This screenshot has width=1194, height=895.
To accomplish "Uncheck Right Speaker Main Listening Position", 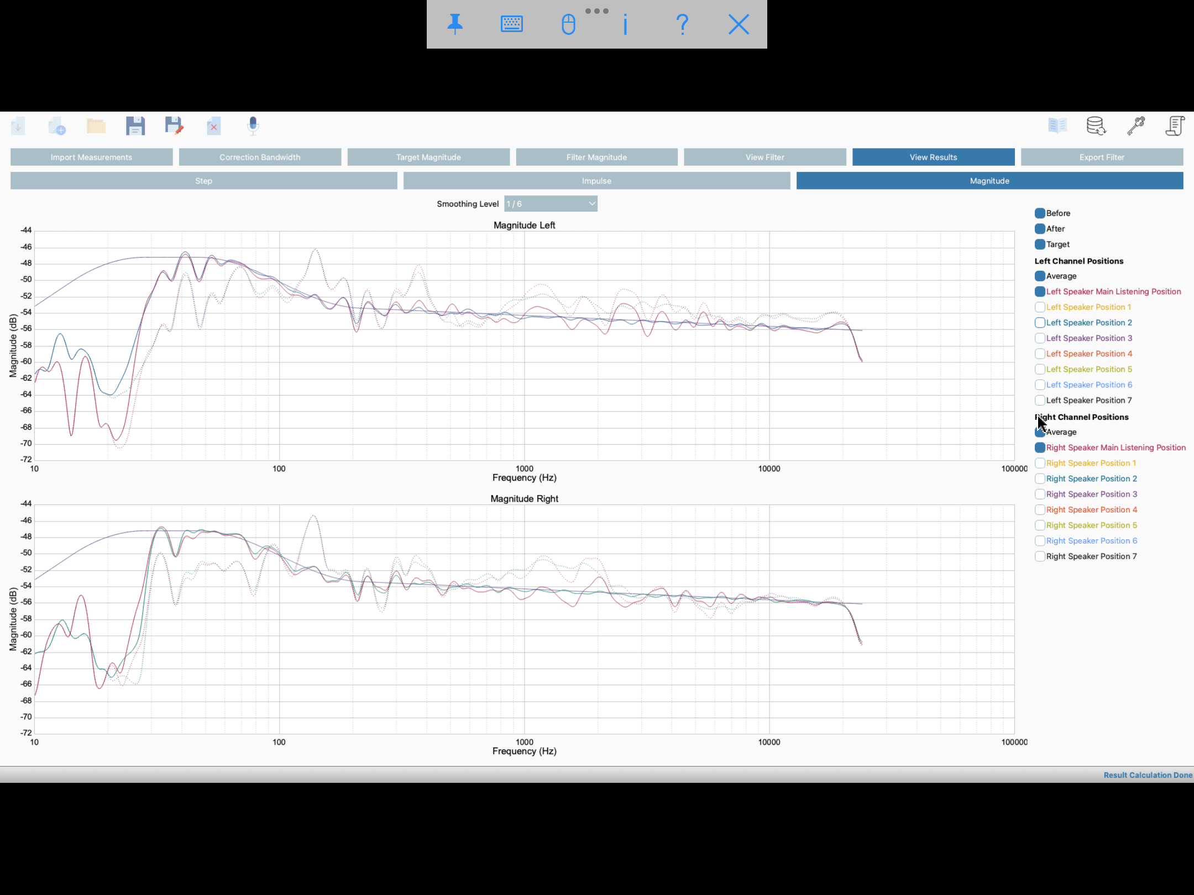I will point(1040,447).
